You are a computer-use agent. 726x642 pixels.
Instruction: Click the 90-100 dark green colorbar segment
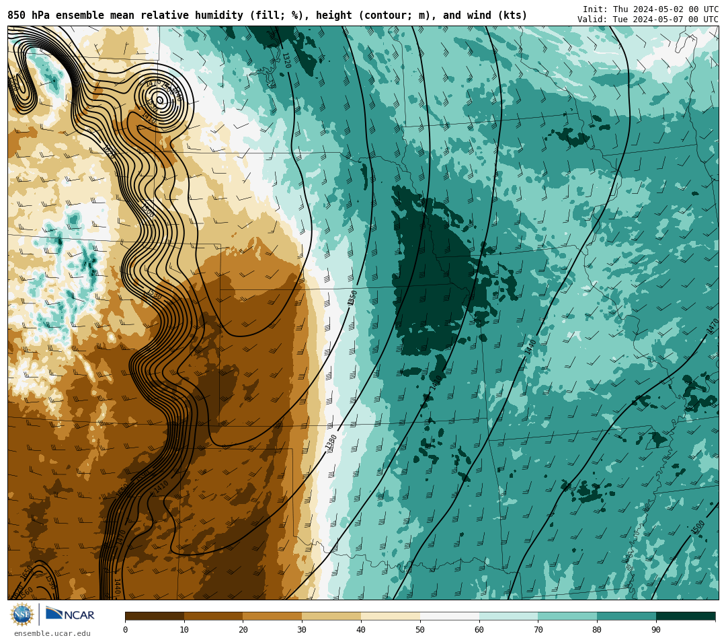click(686, 616)
